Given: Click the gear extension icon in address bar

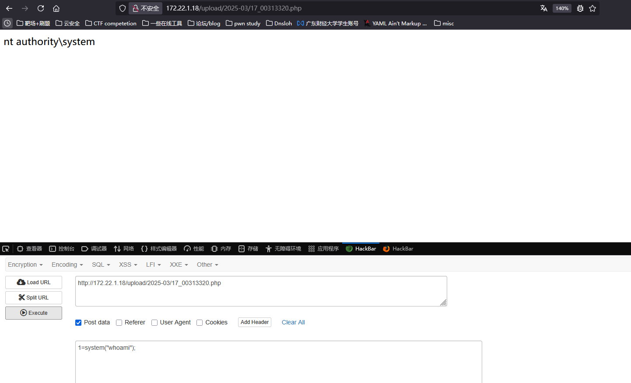Looking at the screenshot, I should (x=580, y=8).
